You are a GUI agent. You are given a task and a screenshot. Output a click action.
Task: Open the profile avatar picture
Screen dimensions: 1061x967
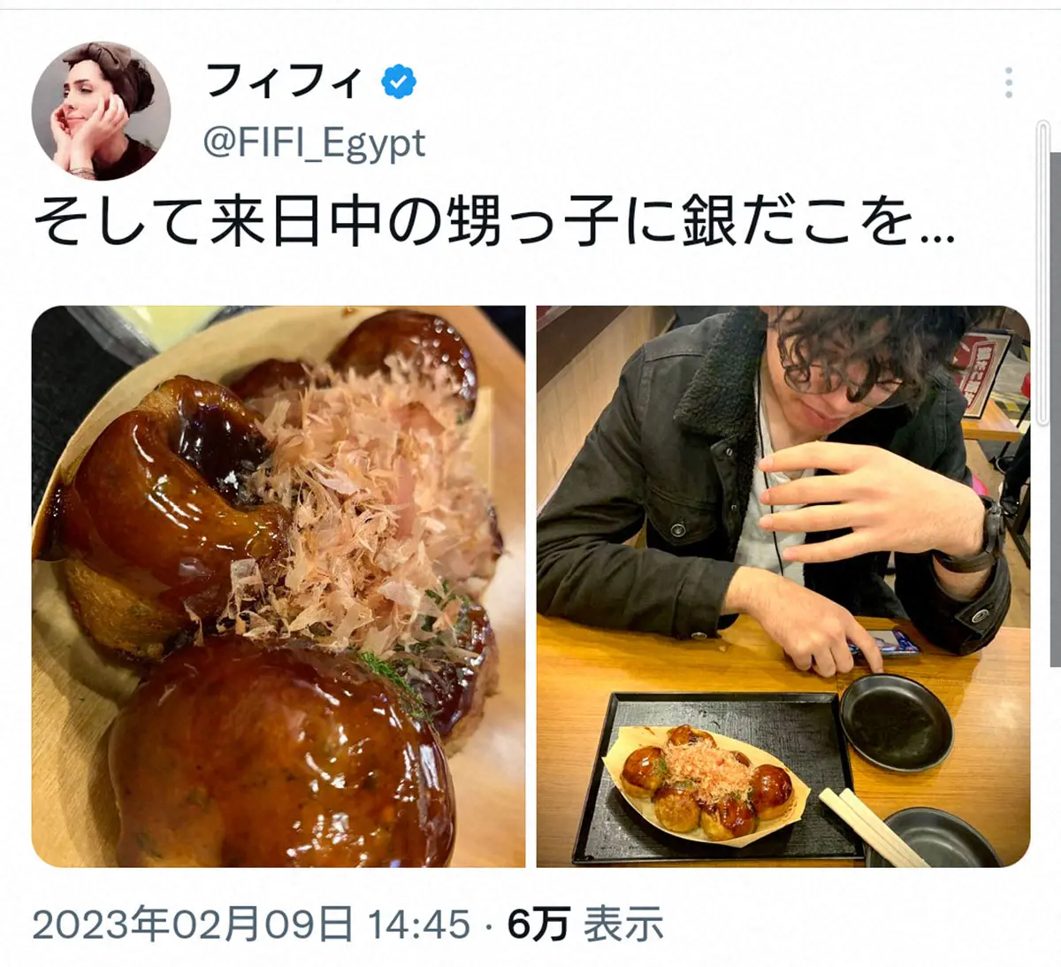click(x=101, y=111)
